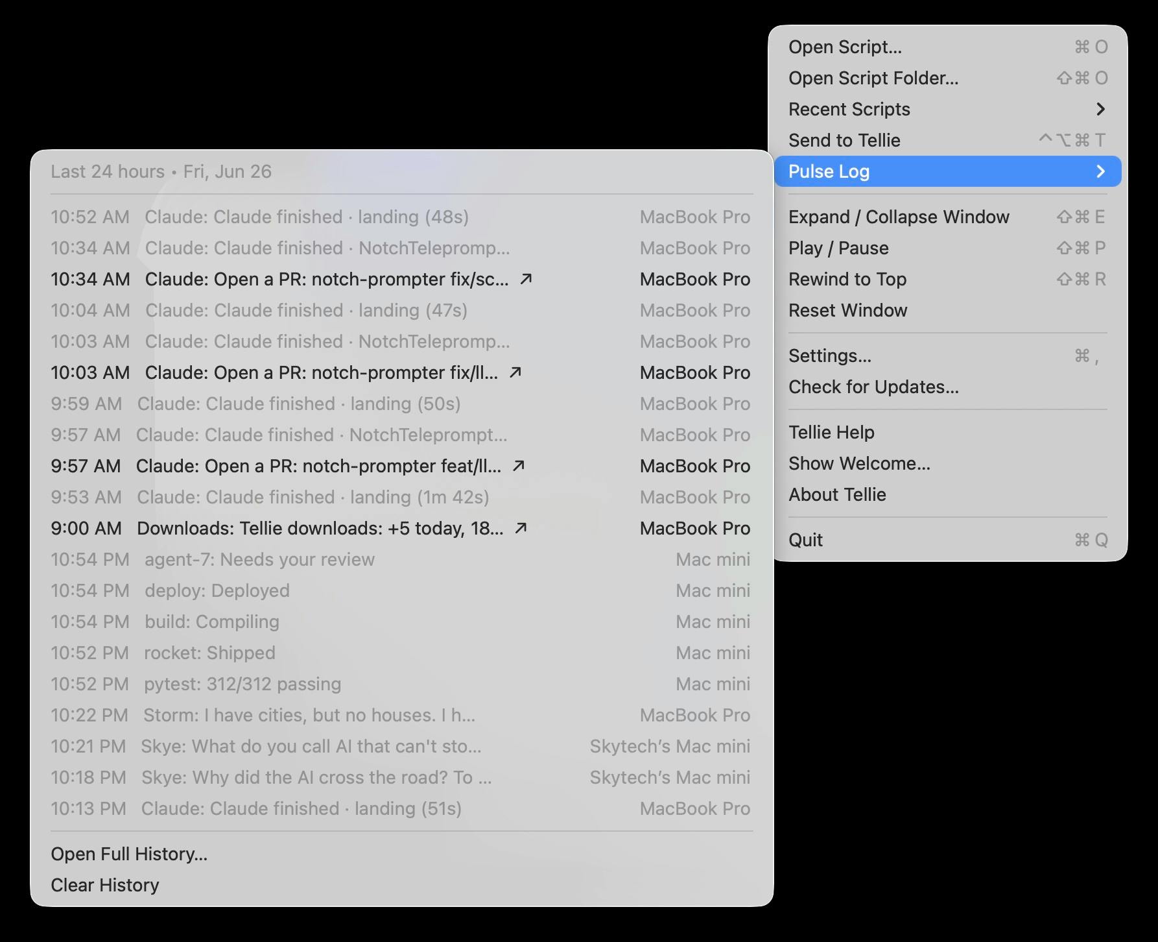Select About Tellie menu item
Screen dimensions: 1158x942
click(x=948, y=494)
